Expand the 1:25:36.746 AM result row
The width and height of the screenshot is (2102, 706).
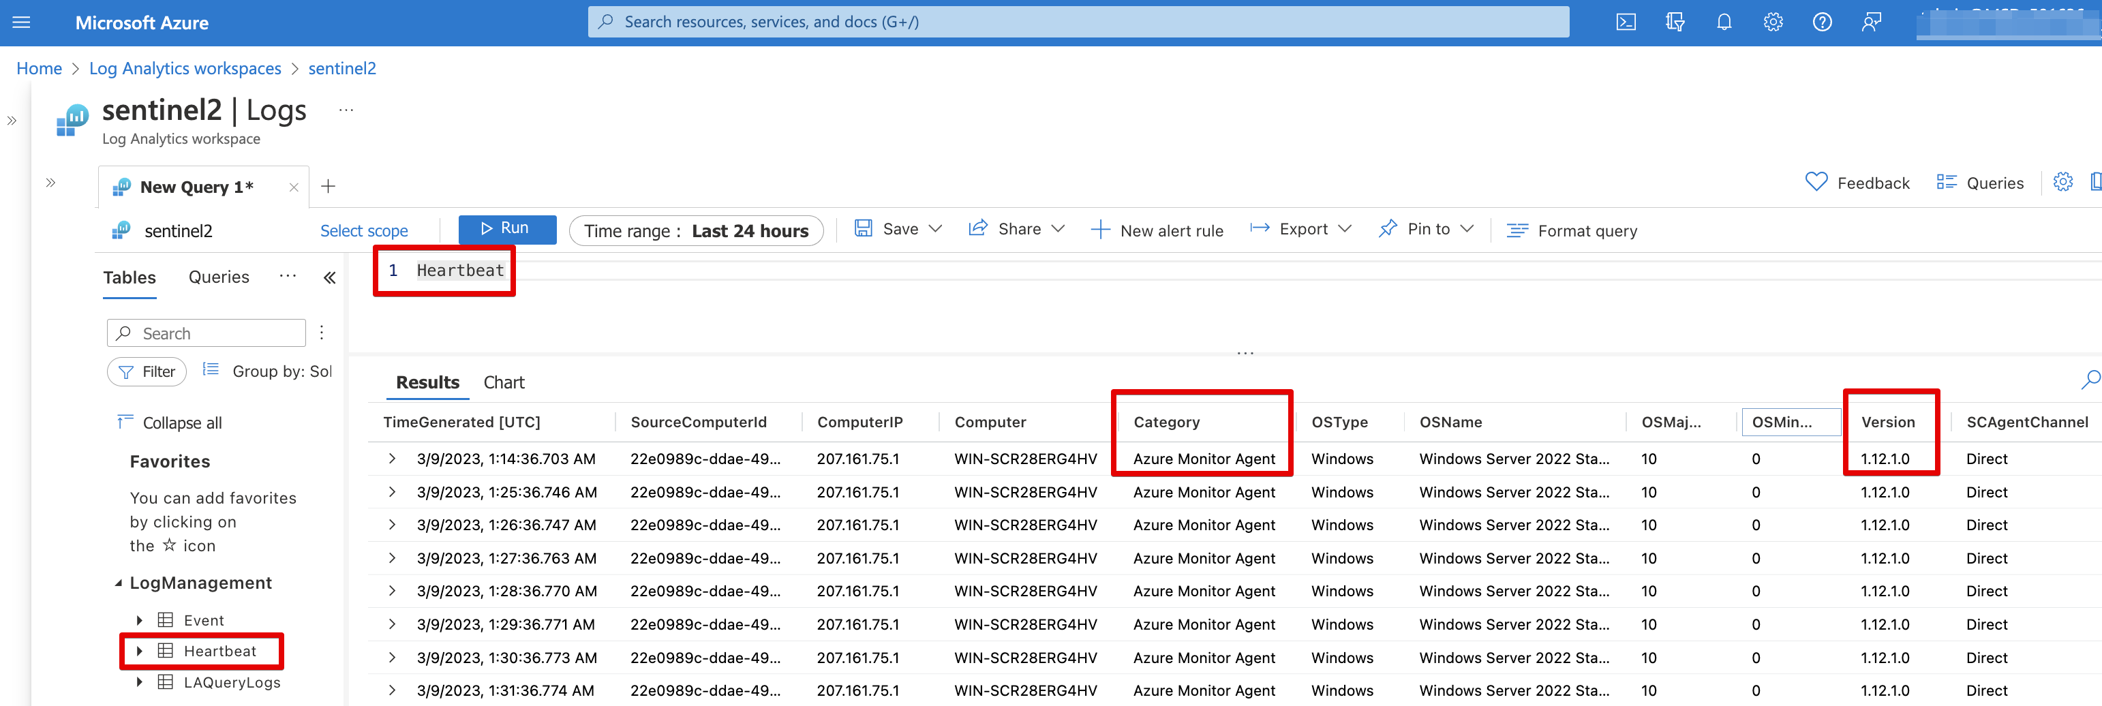(x=393, y=492)
